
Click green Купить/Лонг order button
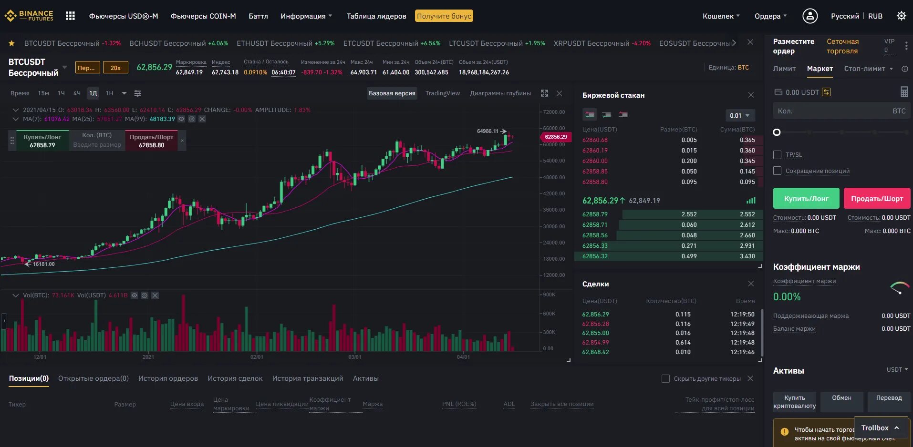806,199
